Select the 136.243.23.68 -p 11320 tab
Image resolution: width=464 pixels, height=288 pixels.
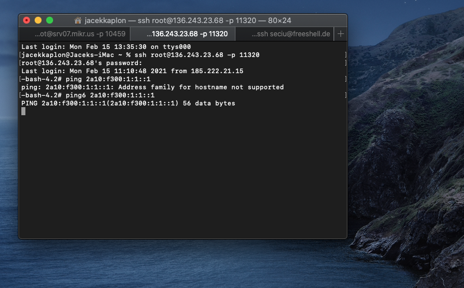tap(182, 34)
